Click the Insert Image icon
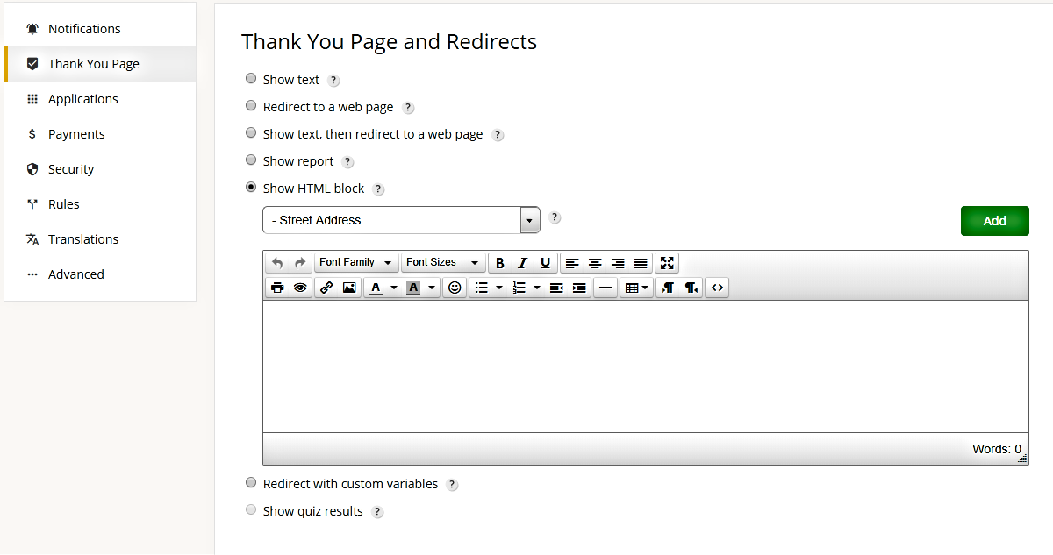Viewport: 1053px width, 555px height. [x=349, y=287]
